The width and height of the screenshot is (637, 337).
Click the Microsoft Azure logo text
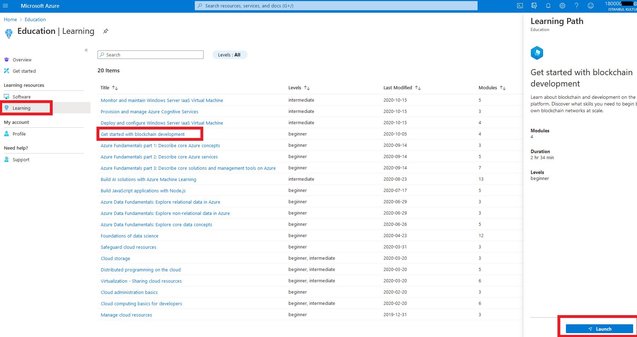(40, 6)
